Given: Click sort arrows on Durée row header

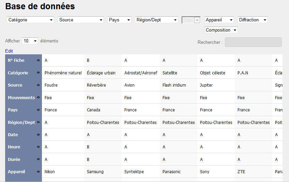Looking at the screenshot, I should click(x=39, y=159).
